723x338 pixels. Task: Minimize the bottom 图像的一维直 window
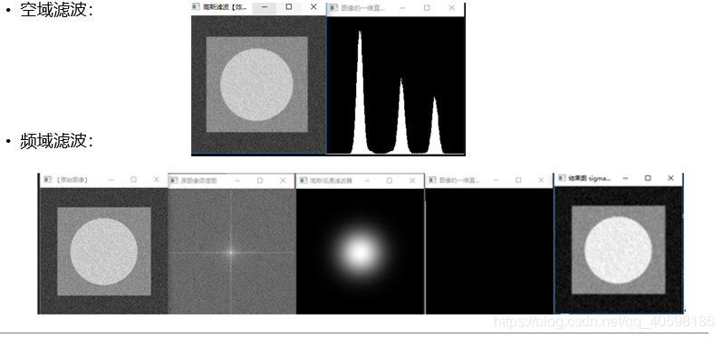[496, 180]
